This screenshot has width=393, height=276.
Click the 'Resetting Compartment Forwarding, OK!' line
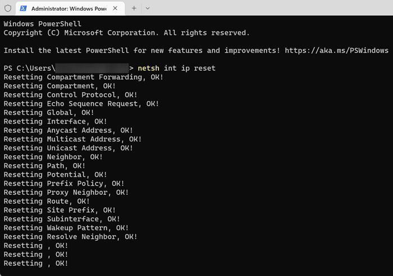tap(84, 77)
